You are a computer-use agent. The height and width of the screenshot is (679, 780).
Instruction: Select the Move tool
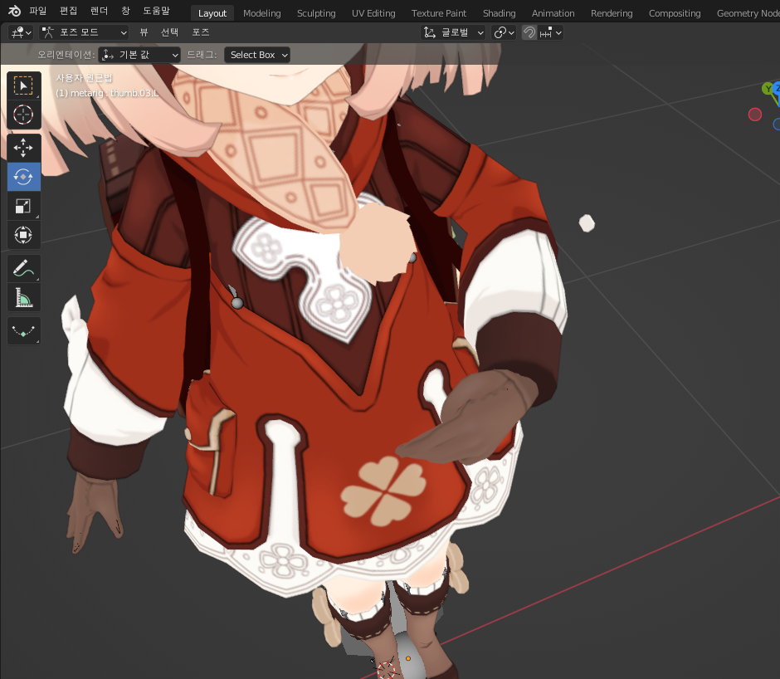(23, 148)
